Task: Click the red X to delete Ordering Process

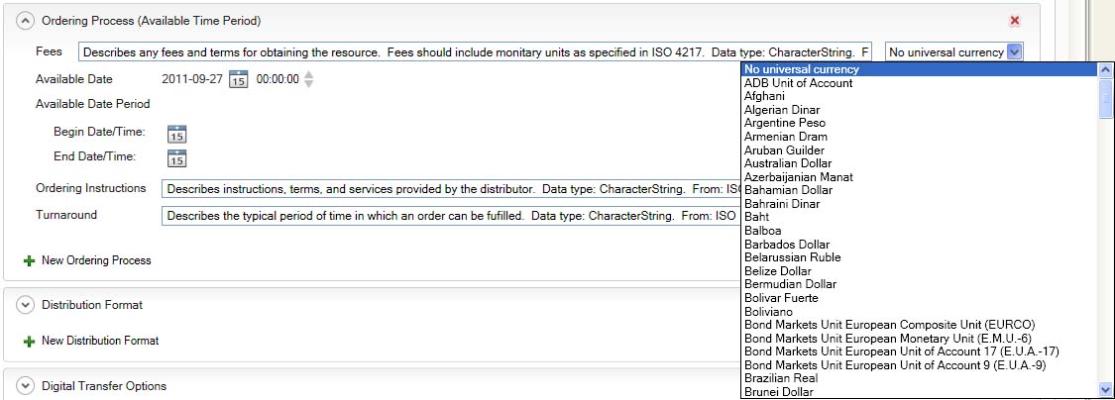Action: coord(1014,21)
